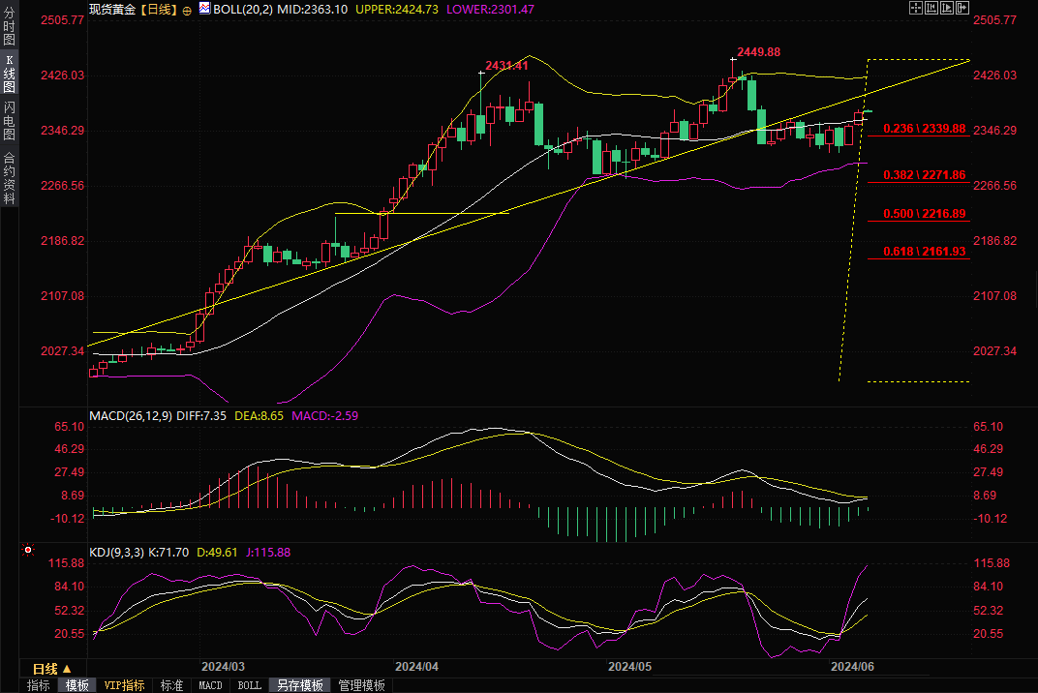Image resolution: width=1038 pixels, height=693 pixels.
Task: Select the 模板 tab at bottom
Action: coord(77,685)
